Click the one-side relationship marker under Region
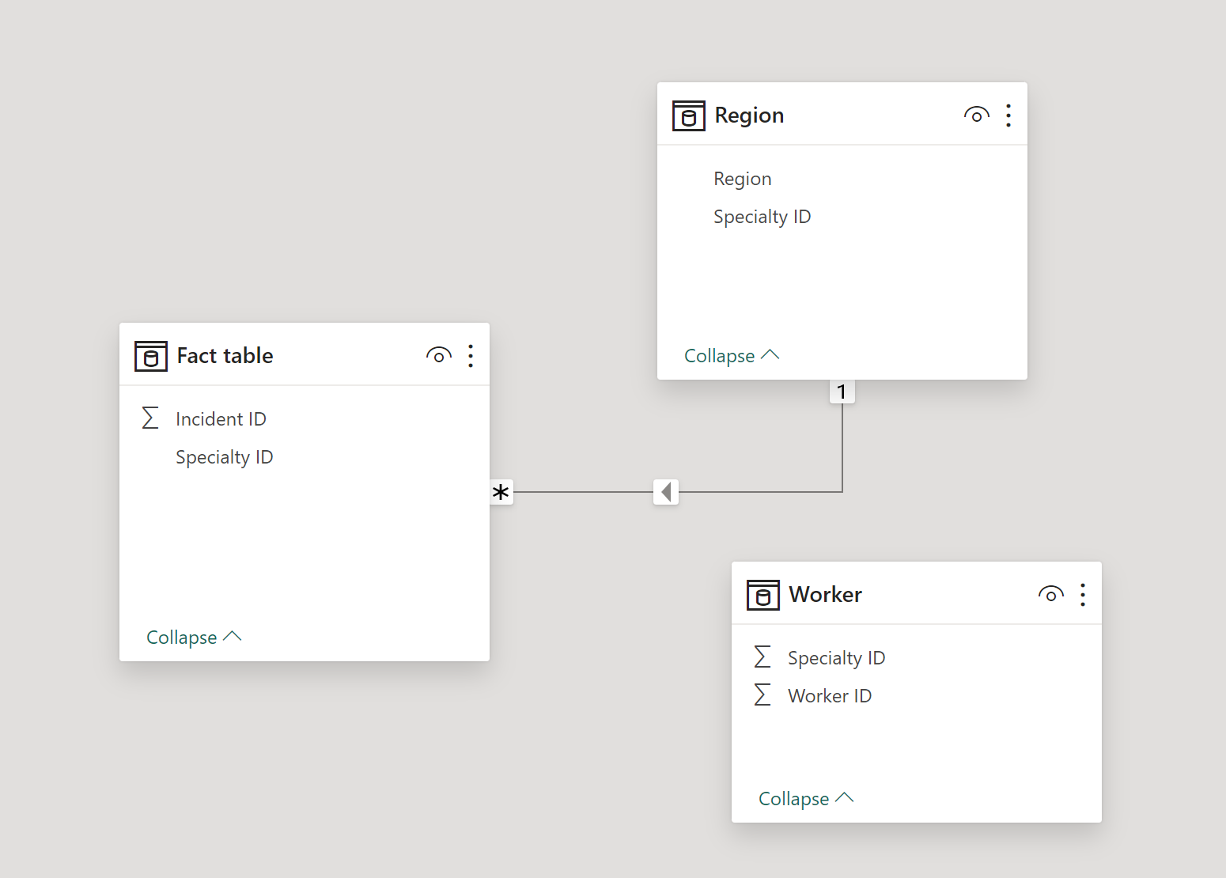This screenshot has width=1226, height=878. pos(842,392)
